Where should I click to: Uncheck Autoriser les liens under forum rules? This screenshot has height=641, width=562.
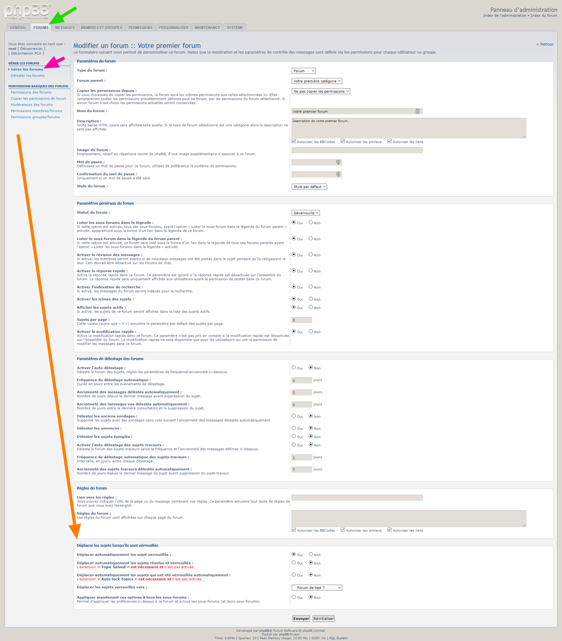tap(389, 530)
